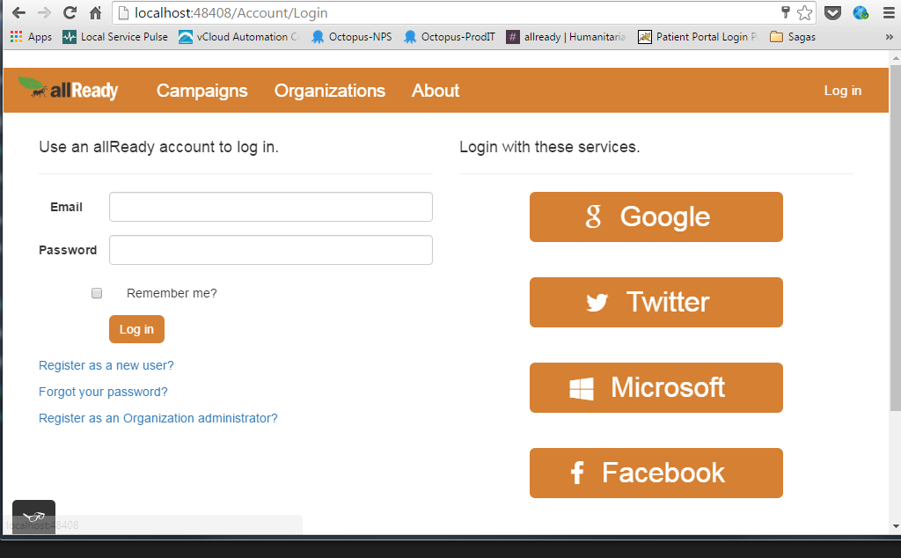
Task: Follow Register as an Organization administrator link
Action: tap(158, 418)
